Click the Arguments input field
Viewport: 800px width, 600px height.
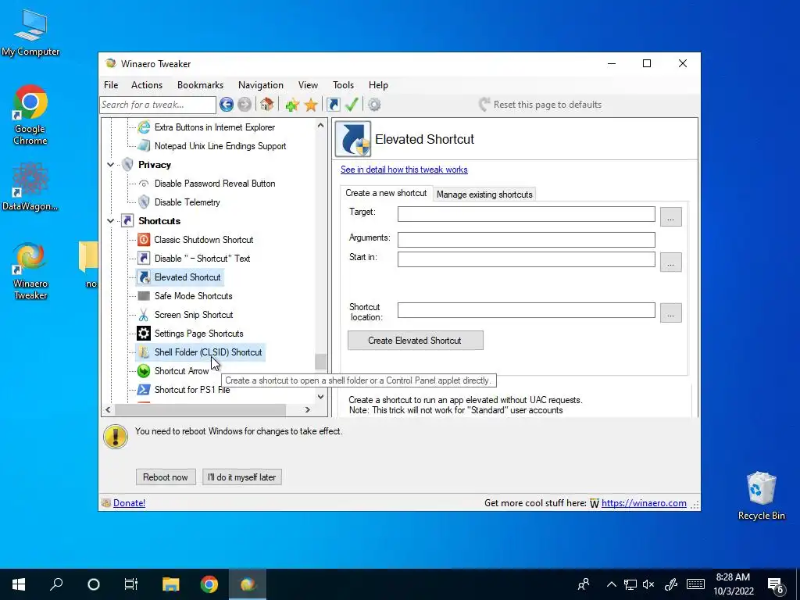(526, 240)
